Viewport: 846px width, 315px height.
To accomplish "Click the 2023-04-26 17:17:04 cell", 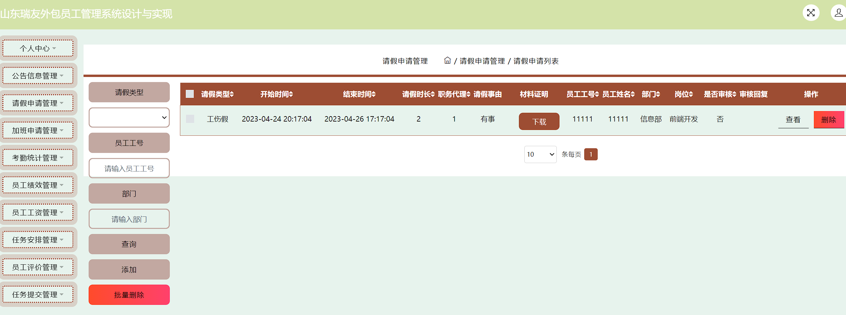I will tap(359, 119).
